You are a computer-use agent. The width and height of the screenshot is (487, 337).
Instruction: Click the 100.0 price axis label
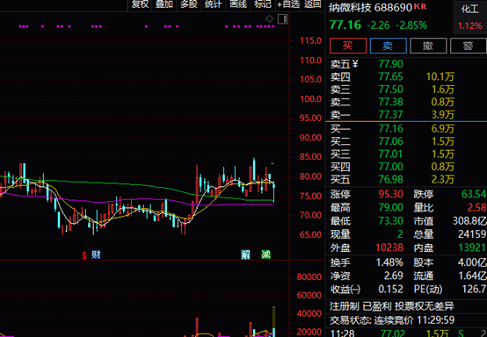[x=310, y=99]
